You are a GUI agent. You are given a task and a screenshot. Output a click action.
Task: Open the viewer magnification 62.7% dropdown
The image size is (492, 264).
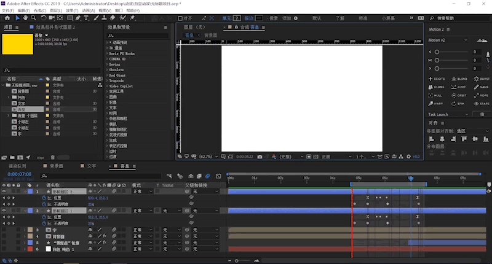tap(208, 157)
